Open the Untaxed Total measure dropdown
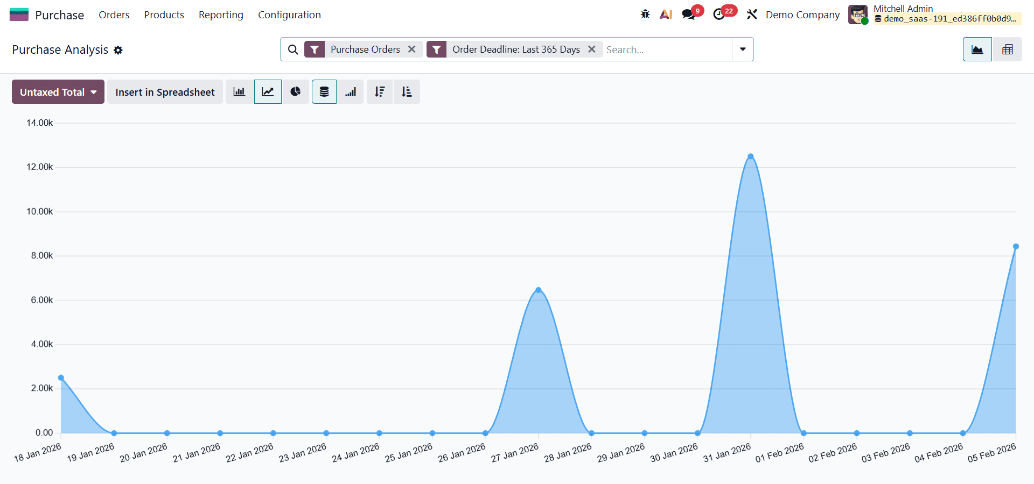 58,91
